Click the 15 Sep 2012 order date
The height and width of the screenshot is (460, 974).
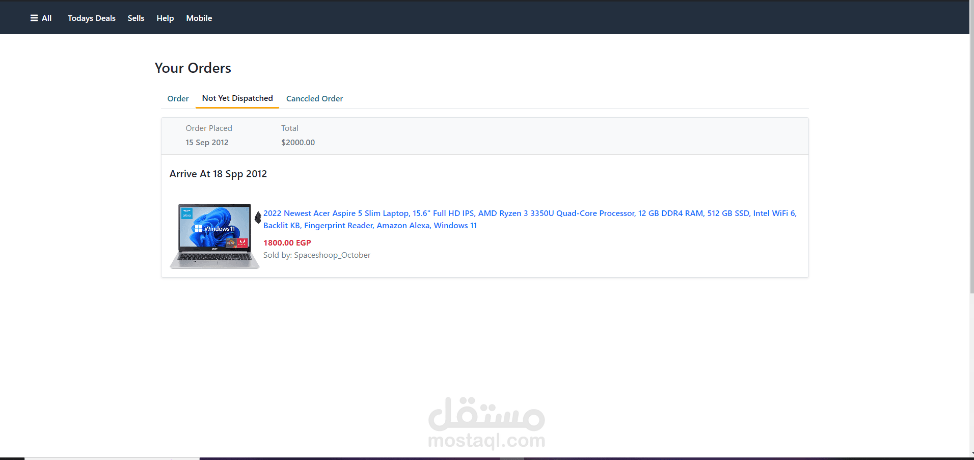coord(207,143)
